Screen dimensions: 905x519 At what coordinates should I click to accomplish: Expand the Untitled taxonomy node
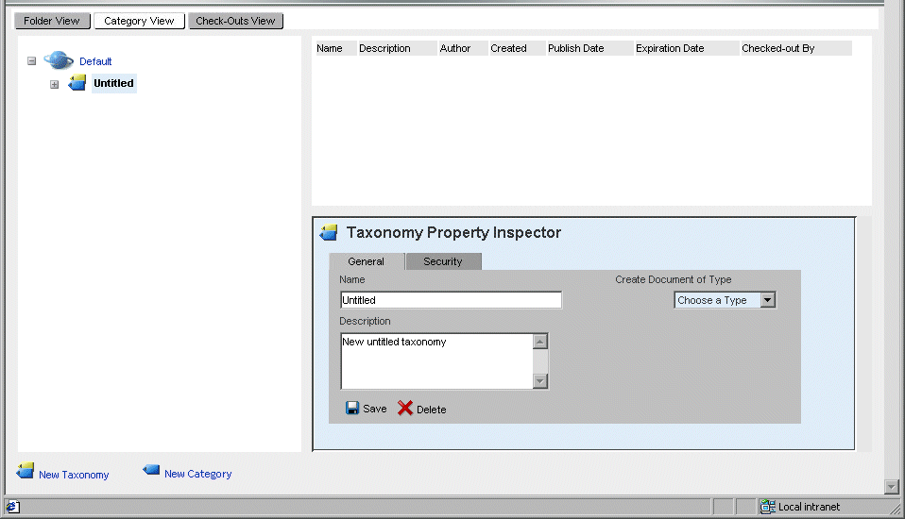(x=54, y=84)
